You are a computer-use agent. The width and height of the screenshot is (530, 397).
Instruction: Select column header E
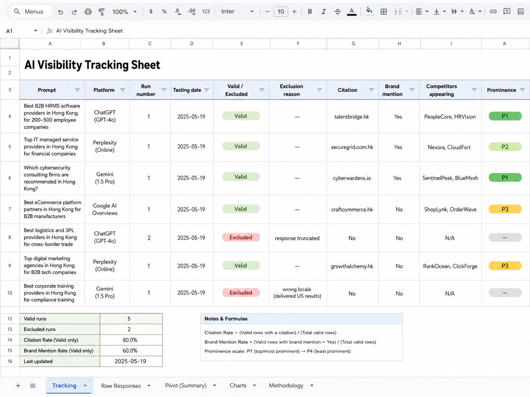click(242, 44)
